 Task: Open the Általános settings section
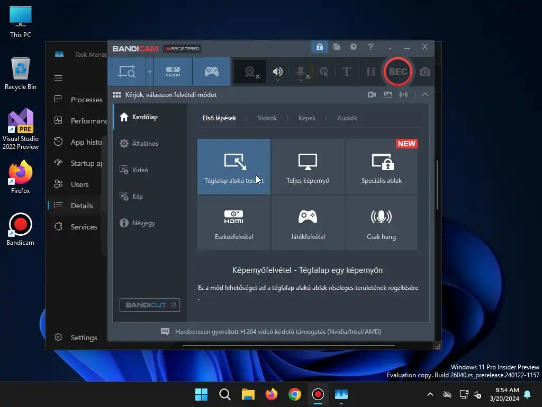pyautogui.click(x=150, y=143)
